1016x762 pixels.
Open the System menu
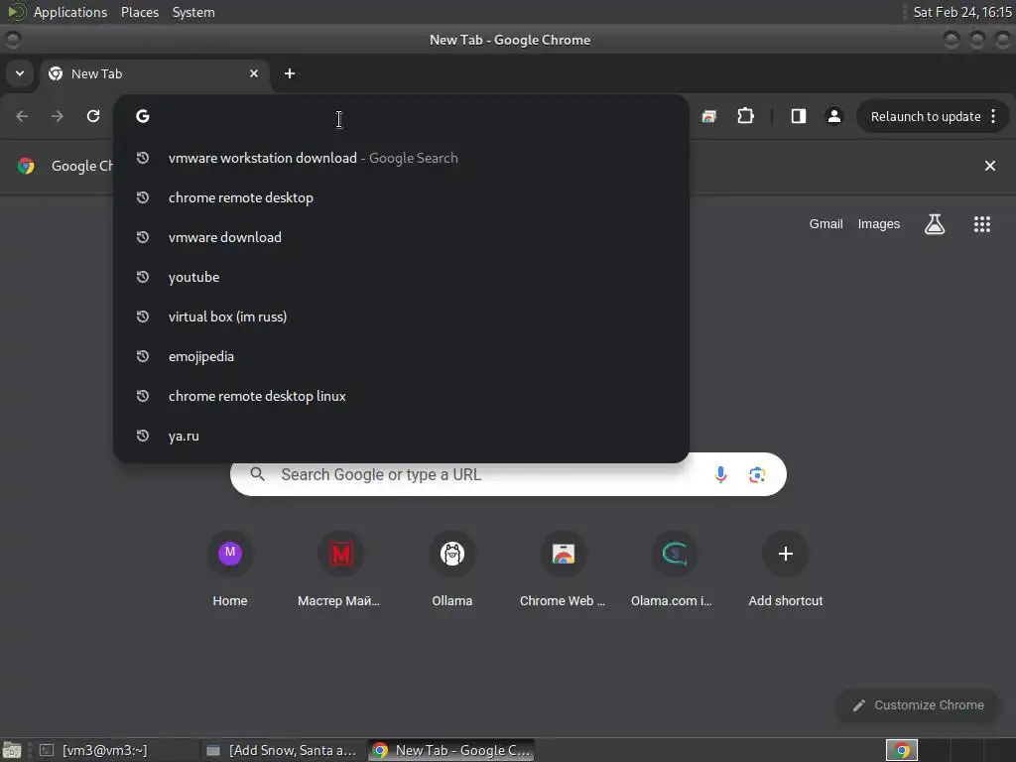tap(193, 12)
